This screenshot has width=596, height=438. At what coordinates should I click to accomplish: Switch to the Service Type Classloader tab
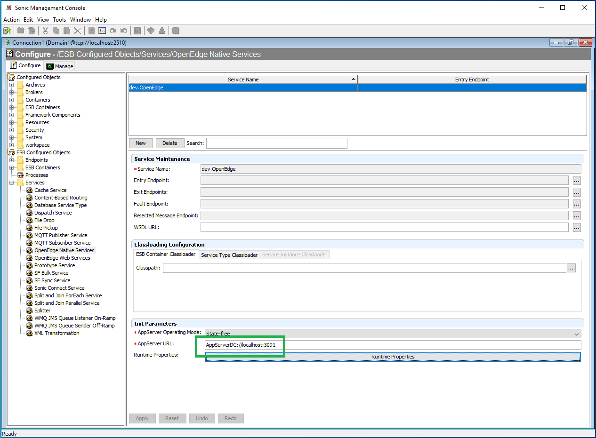(229, 254)
